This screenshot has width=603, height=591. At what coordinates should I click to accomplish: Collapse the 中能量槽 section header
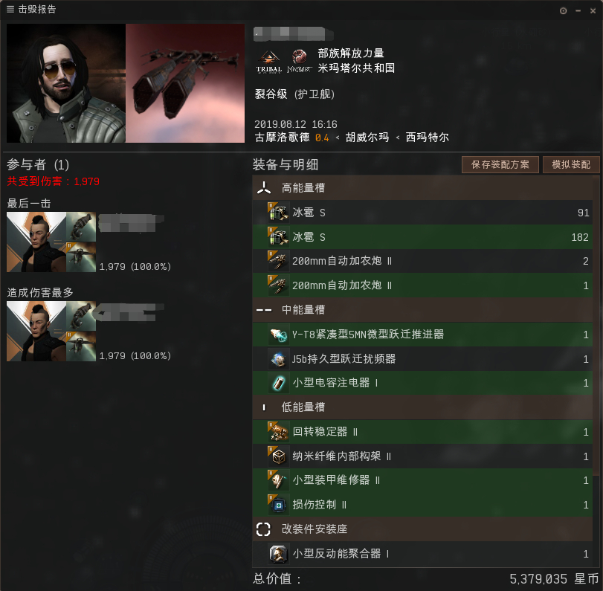coord(422,309)
